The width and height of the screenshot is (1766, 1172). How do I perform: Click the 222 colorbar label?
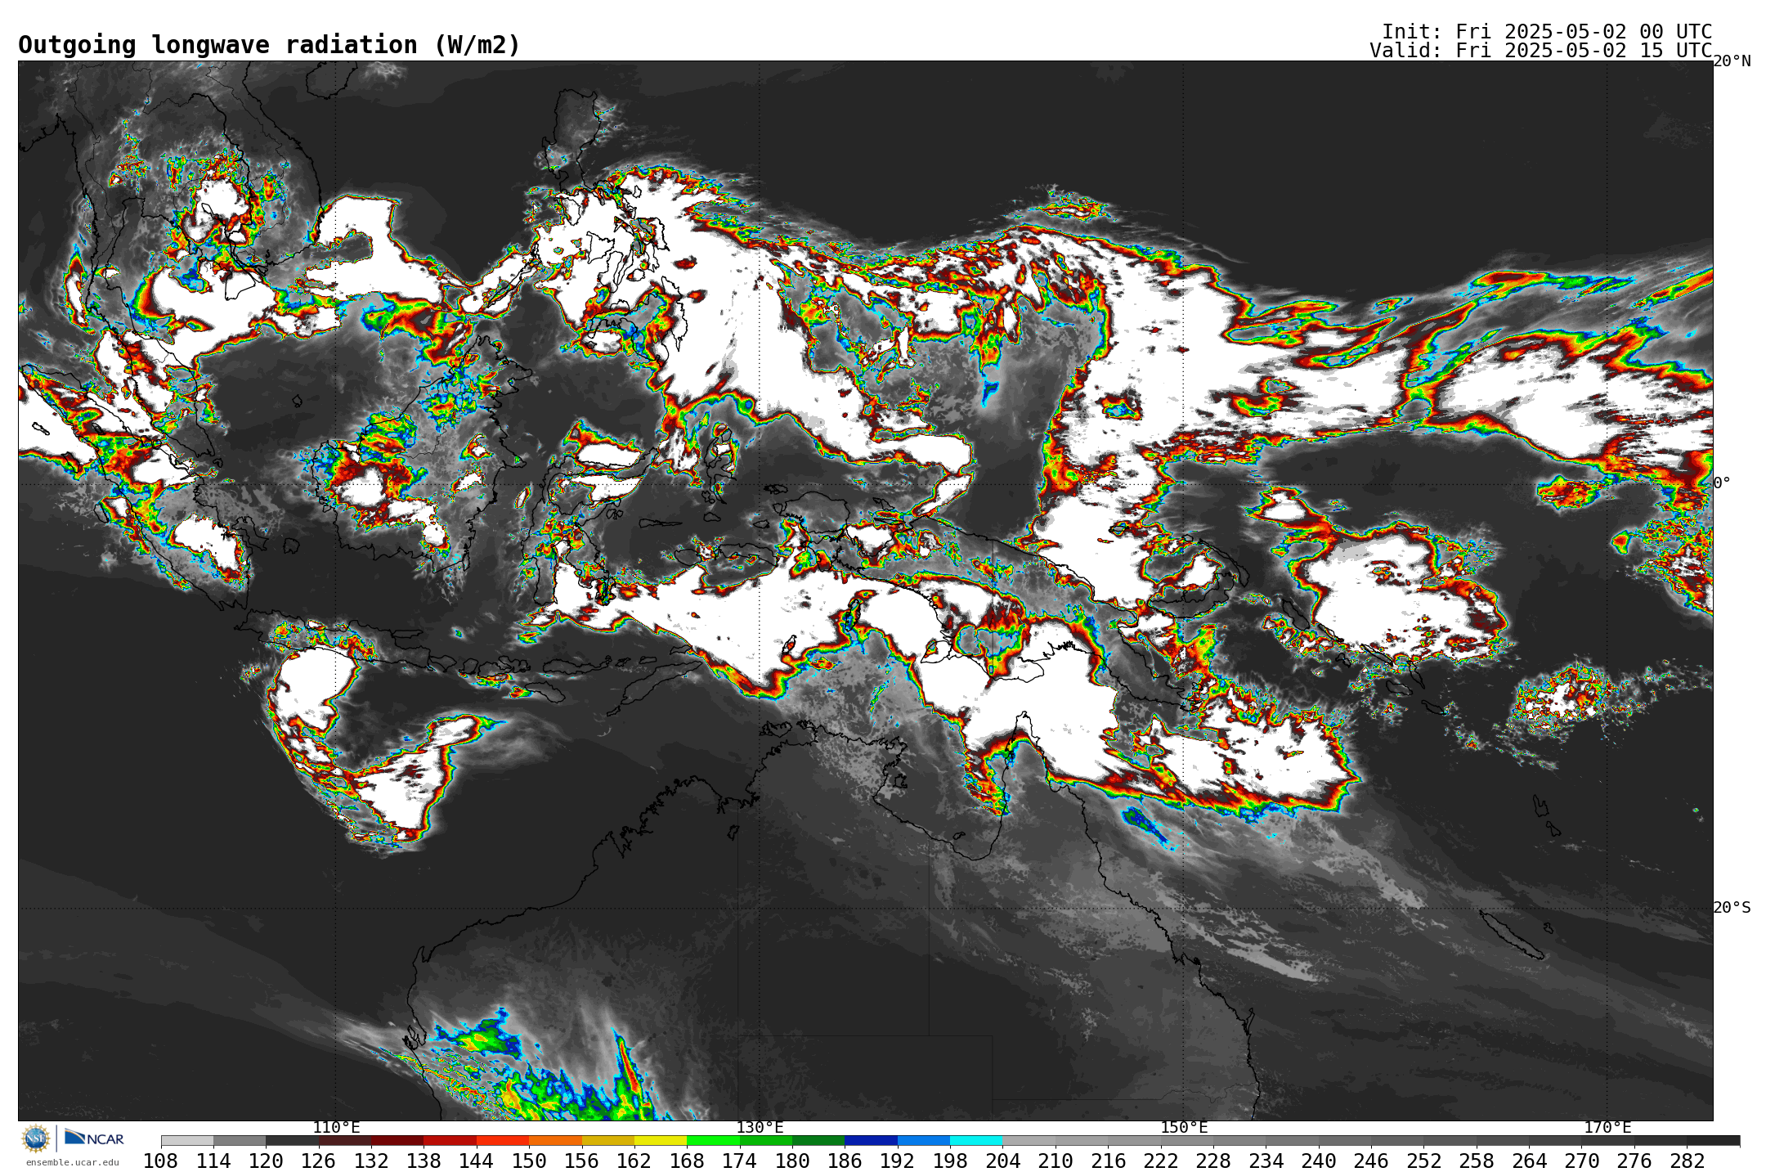tap(1160, 1161)
